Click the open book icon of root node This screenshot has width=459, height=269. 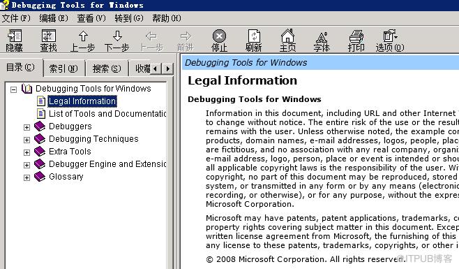[27, 89]
